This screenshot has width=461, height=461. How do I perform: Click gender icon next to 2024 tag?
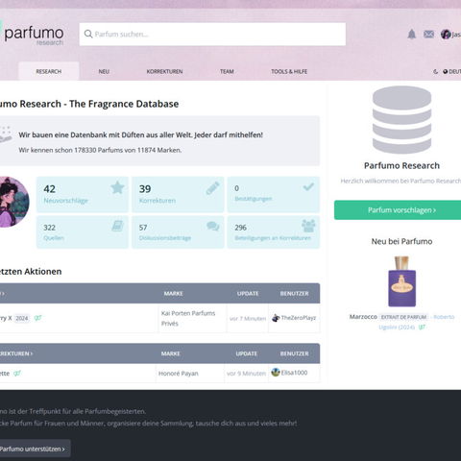[37, 318]
